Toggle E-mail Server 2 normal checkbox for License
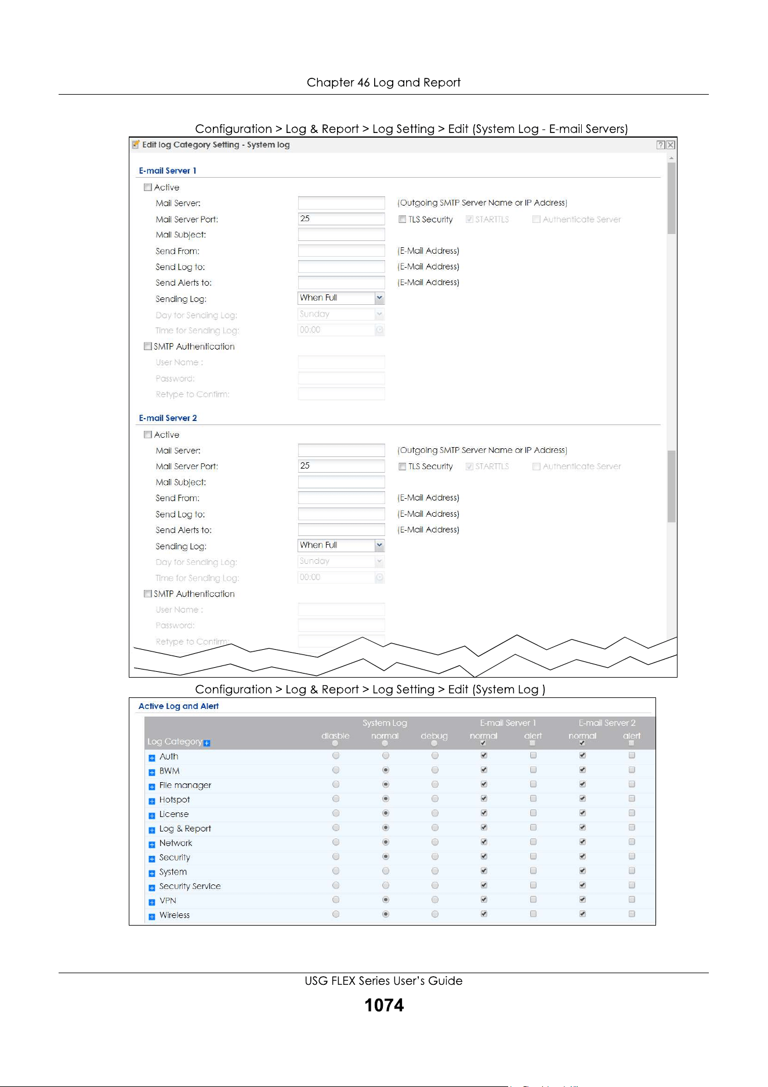This screenshot has height=1087, width=768. point(582,813)
